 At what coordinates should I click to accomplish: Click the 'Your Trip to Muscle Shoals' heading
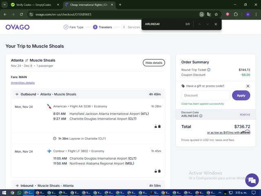[35, 46]
